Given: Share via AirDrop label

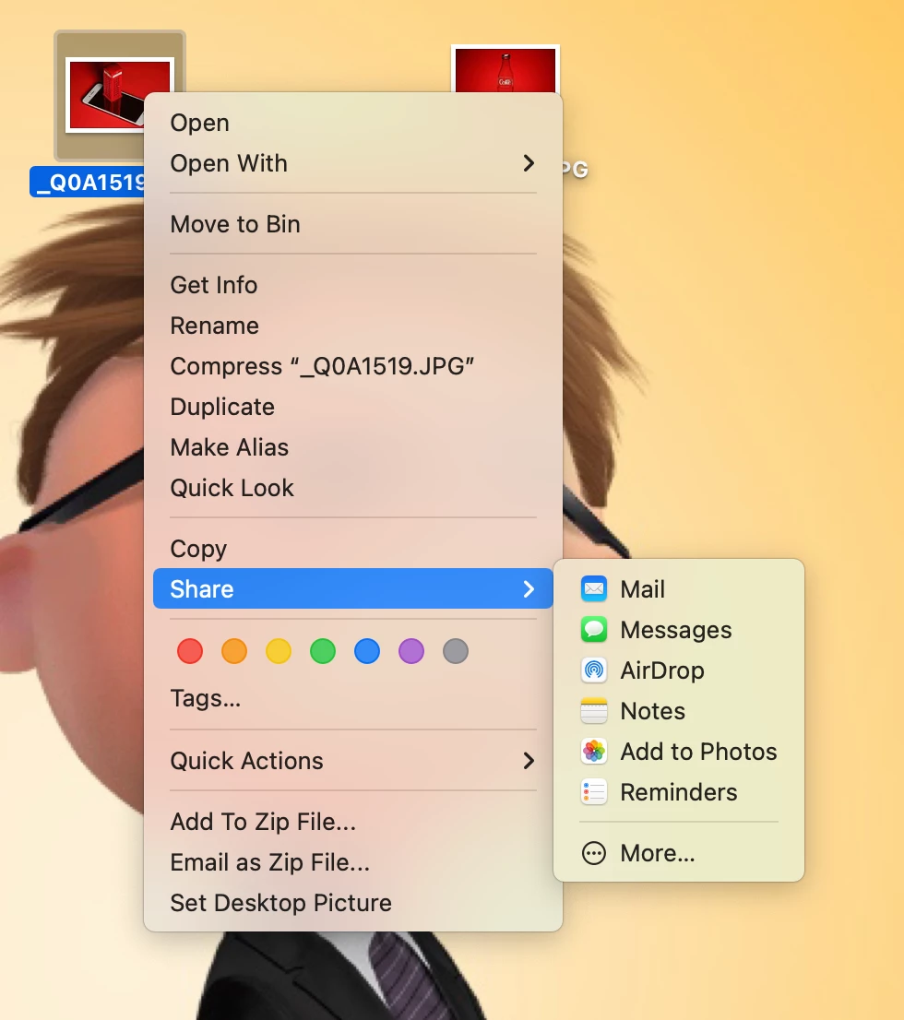Looking at the screenshot, I should coord(662,670).
